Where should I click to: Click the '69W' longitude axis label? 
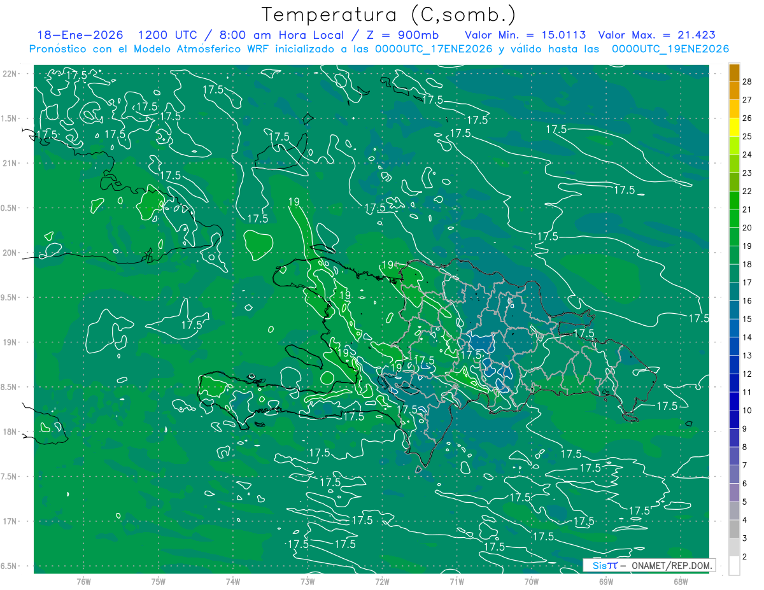coord(606,582)
